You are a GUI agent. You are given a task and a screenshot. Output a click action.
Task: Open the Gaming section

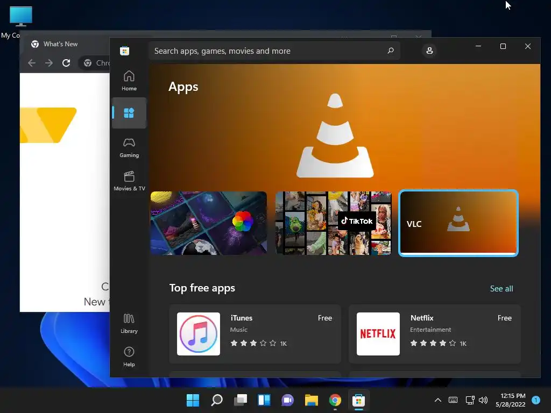tap(129, 147)
